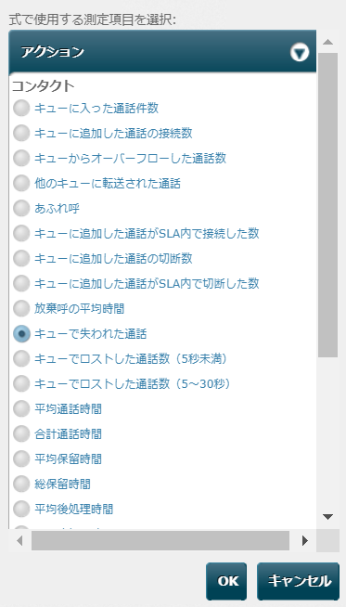Click the キャンセル button
The image size is (346, 607).
point(298,581)
